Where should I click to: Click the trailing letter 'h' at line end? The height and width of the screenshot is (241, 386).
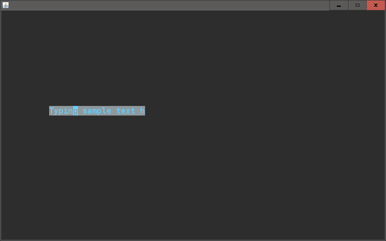[x=143, y=111]
